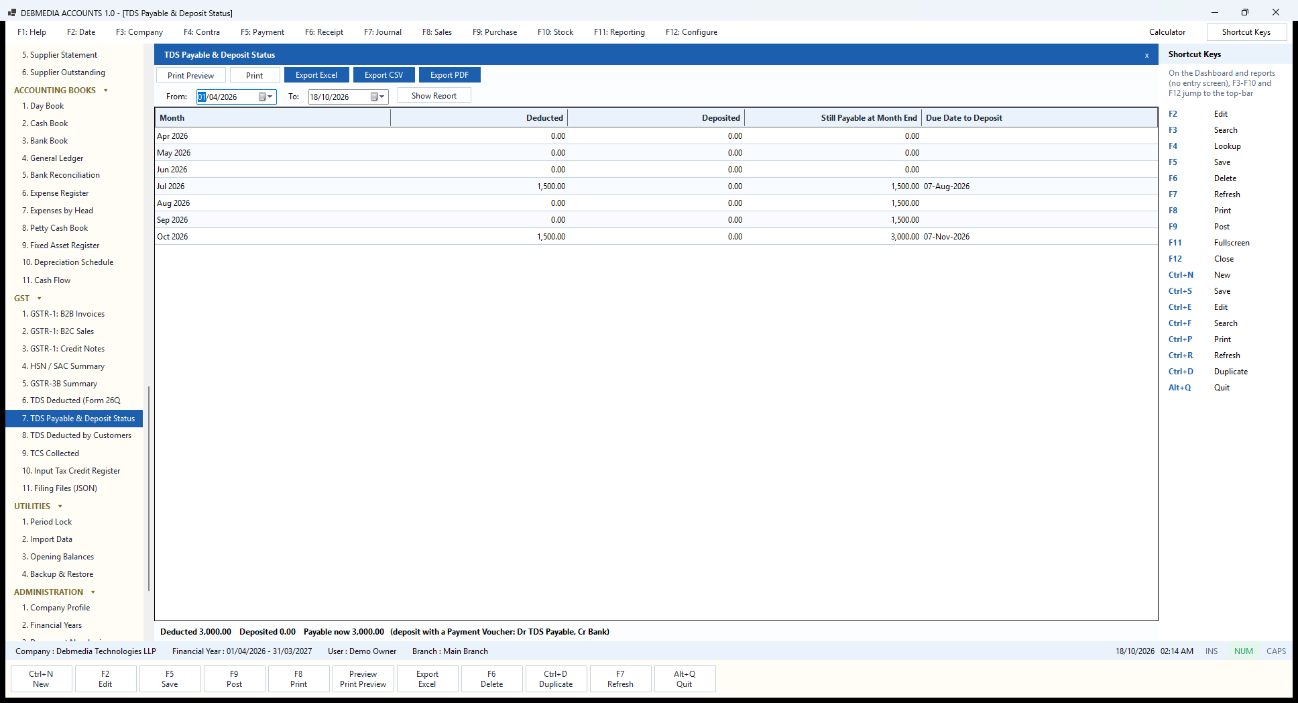Click bottom bar F7 Refresh button
The width and height of the screenshot is (1298, 703).
[620, 679]
